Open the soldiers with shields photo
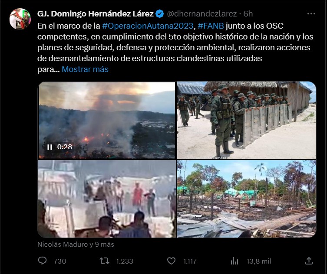The width and height of the screenshot is (327, 274). (x=247, y=121)
